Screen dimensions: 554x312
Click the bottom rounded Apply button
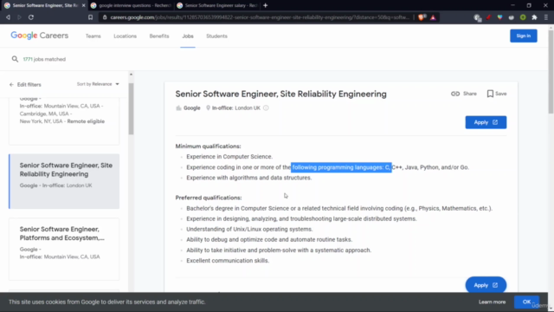click(x=486, y=285)
